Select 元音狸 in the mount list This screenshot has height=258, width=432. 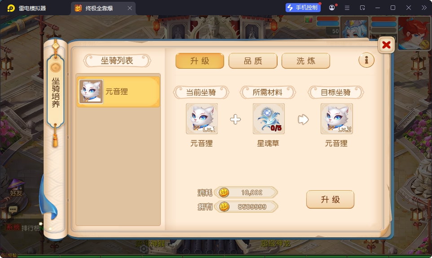click(118, 92)
